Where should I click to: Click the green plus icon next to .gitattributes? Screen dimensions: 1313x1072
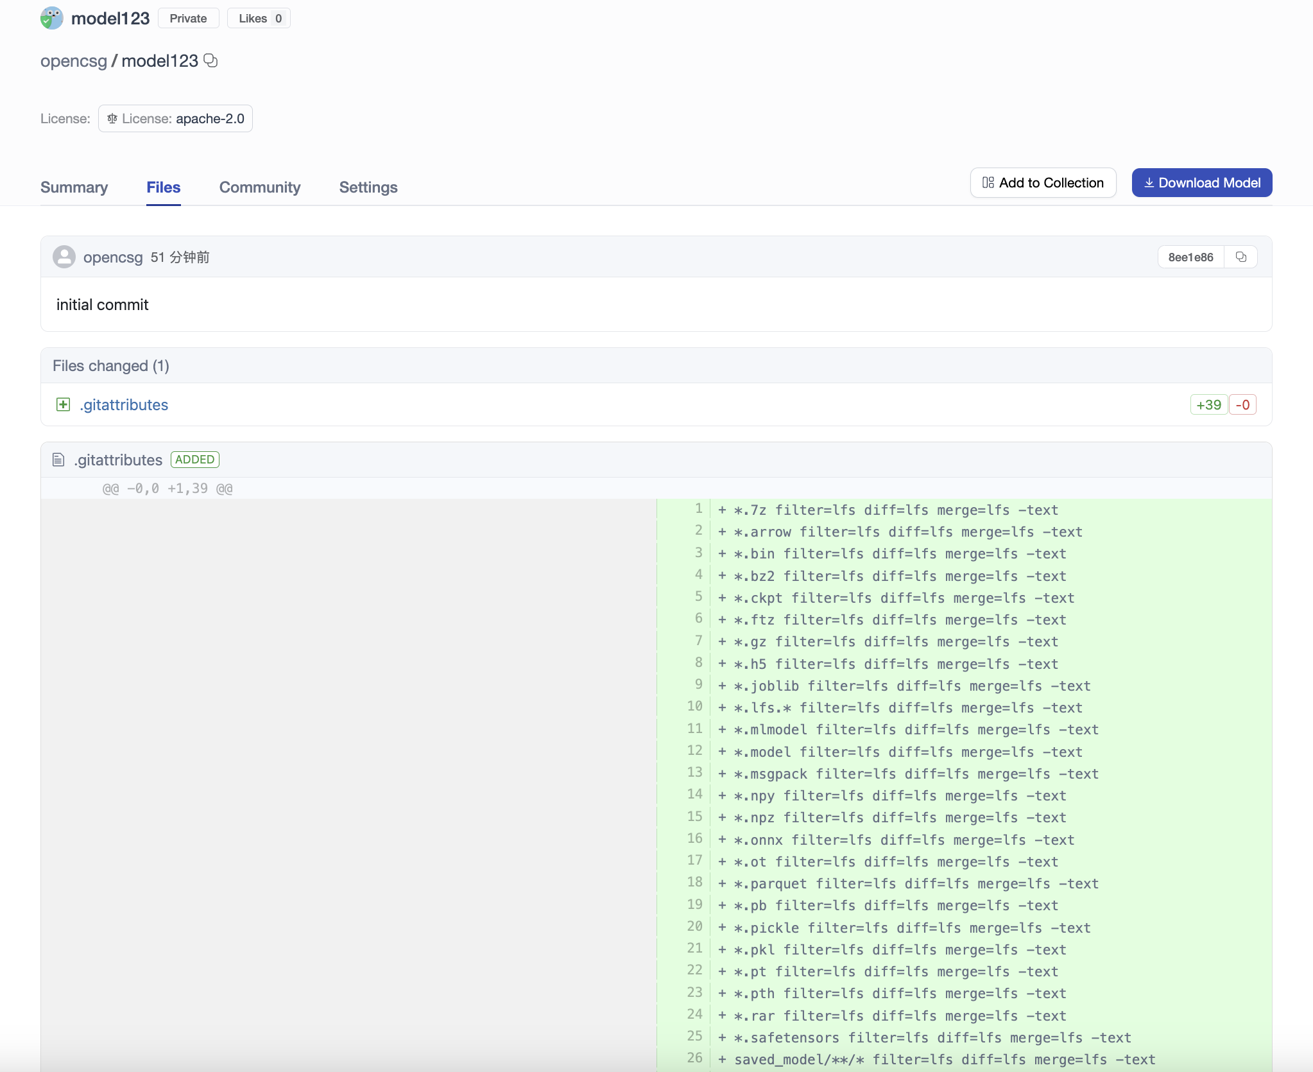click(x=62, y=404)
